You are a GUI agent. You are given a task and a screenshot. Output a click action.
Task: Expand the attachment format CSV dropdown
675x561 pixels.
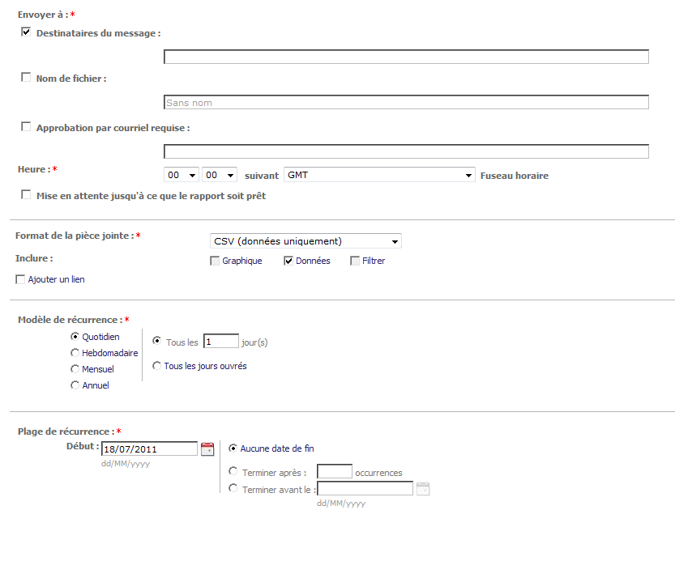coord(305,241)
